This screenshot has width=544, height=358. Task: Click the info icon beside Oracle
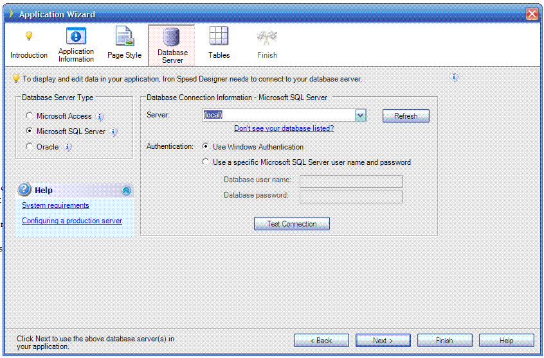coord(68,148)
